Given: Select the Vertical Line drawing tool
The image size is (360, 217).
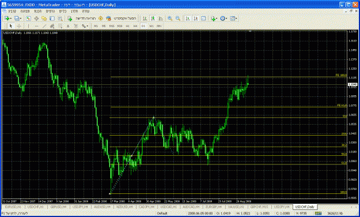Looking at the screenshot, I should point(28,26).
